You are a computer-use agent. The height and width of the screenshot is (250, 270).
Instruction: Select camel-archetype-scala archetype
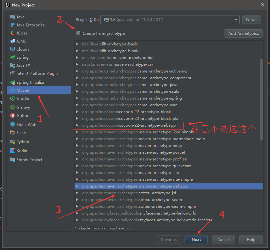[169, 91]
